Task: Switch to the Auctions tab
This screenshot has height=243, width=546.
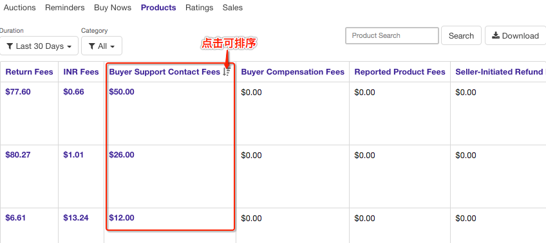Action: point(19,8)
